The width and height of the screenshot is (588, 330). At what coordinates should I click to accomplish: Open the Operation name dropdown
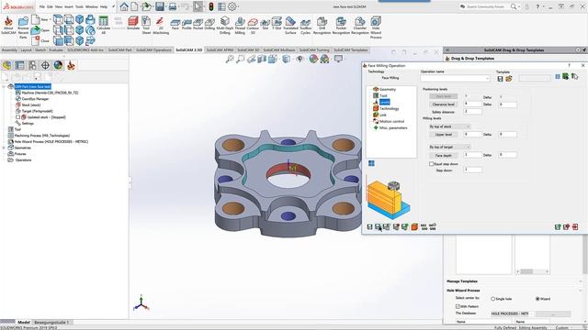pos(487,78)
